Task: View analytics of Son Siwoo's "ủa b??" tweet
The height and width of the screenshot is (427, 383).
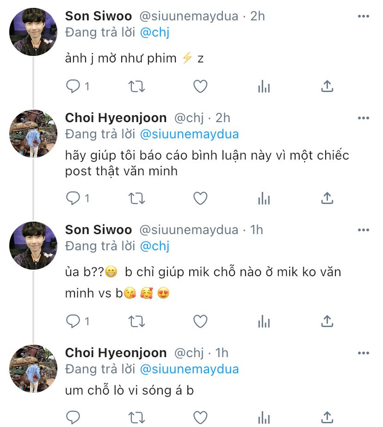Action: (264, 321)
